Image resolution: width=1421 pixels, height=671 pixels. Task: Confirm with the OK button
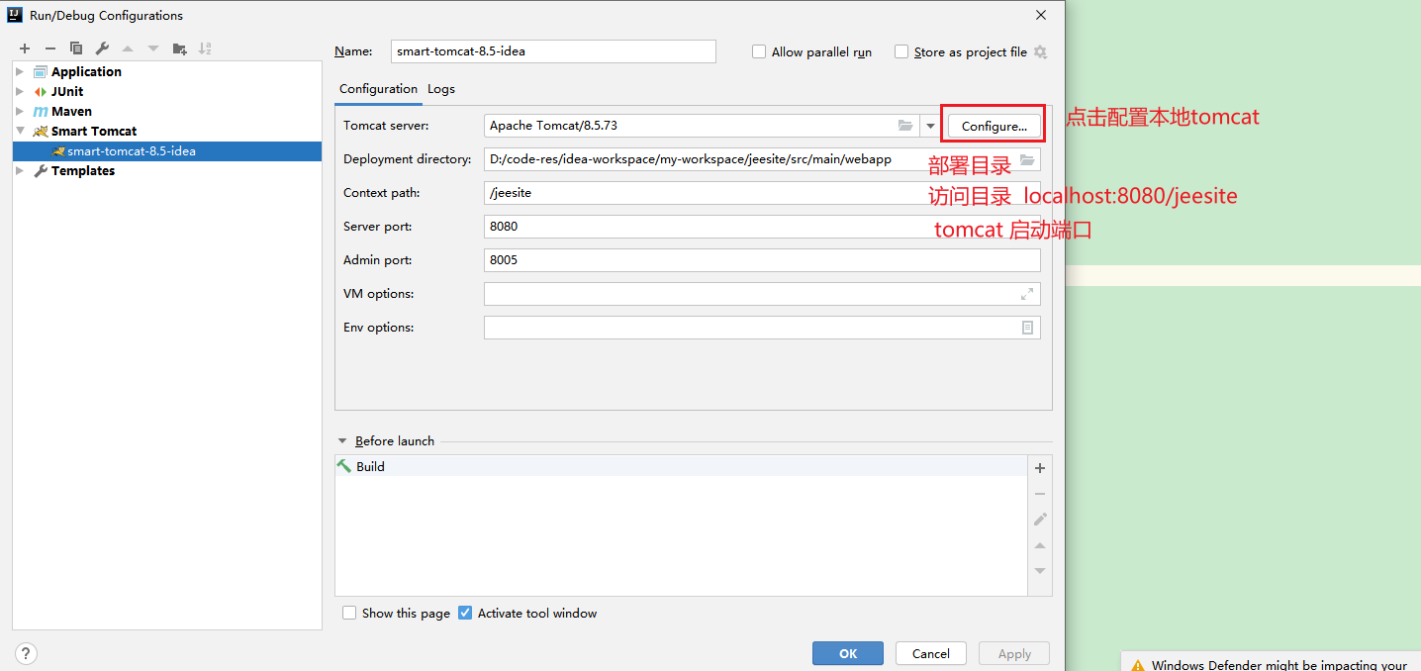point(848,653)
